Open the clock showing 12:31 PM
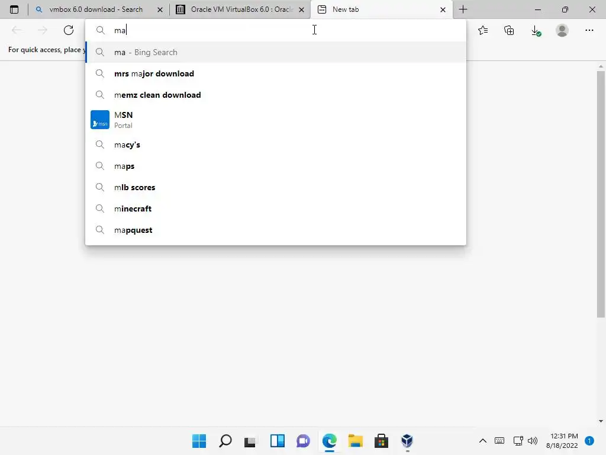 pos(562,441)
